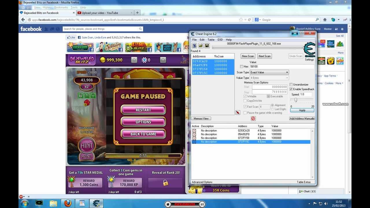The height and width of the screenshot is (208, 370).
Task: Click the Cheat Engine logo settings icon
Action: (x=309, y=50)
